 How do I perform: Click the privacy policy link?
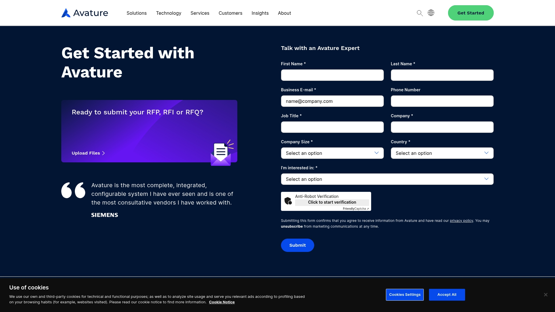coord(461,221)
